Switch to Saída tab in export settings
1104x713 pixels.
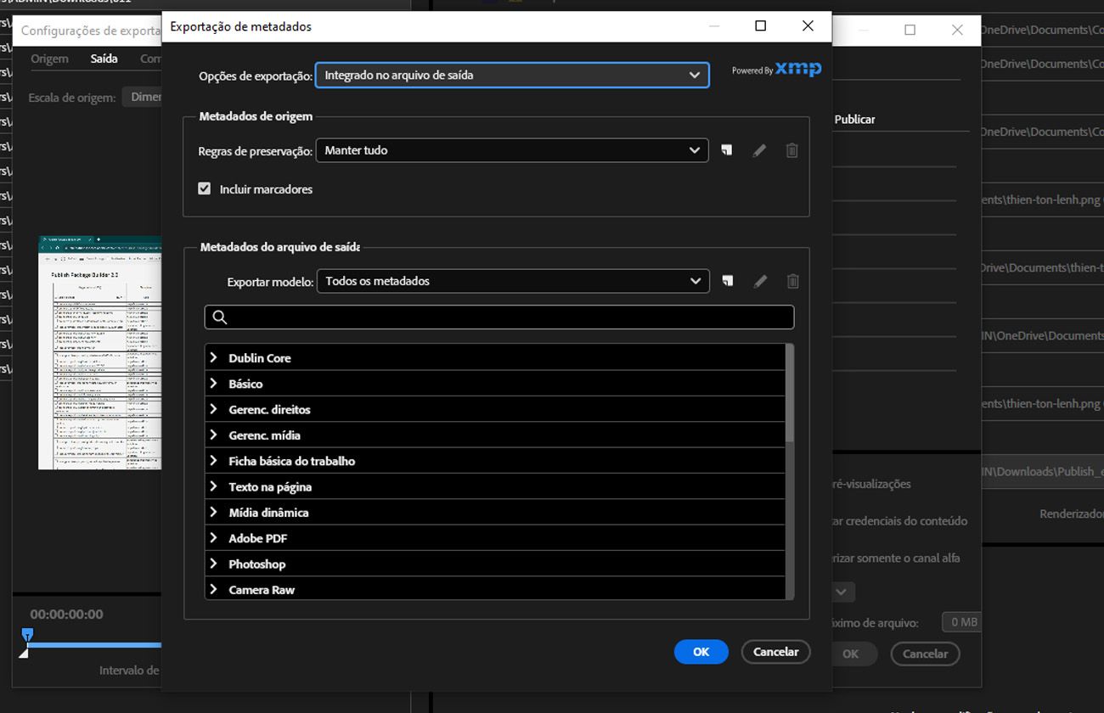click(x=104, y=59)
